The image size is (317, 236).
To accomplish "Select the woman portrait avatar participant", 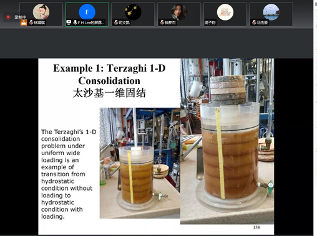I will 179,12.
